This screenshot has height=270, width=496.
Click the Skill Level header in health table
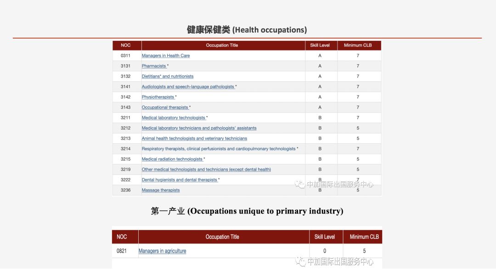[320, 45]
